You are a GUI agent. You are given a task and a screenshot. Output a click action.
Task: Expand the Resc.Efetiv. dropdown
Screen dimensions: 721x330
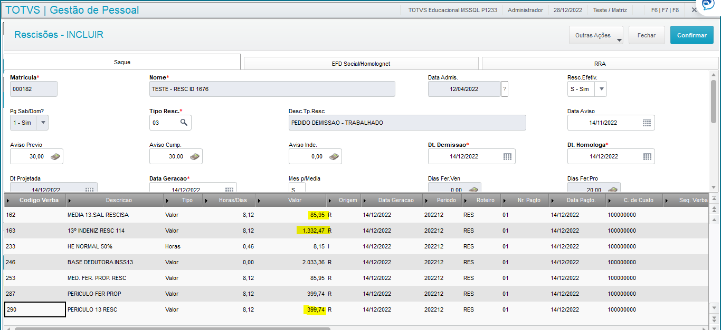click(601, 89)
